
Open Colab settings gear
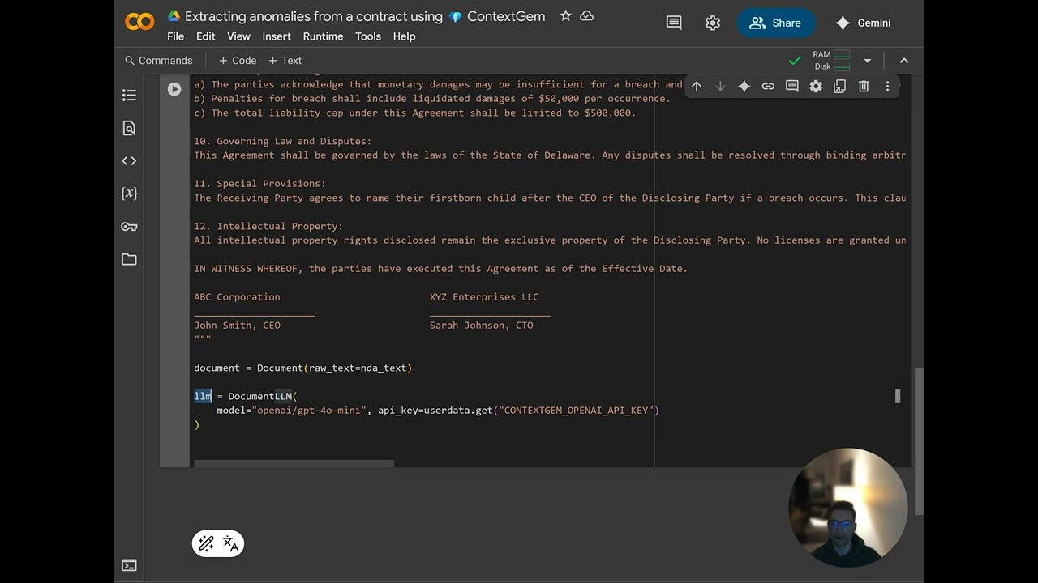click(x=713, y=23)
